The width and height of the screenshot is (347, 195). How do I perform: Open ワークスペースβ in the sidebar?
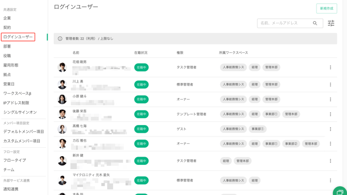(17, 93)
